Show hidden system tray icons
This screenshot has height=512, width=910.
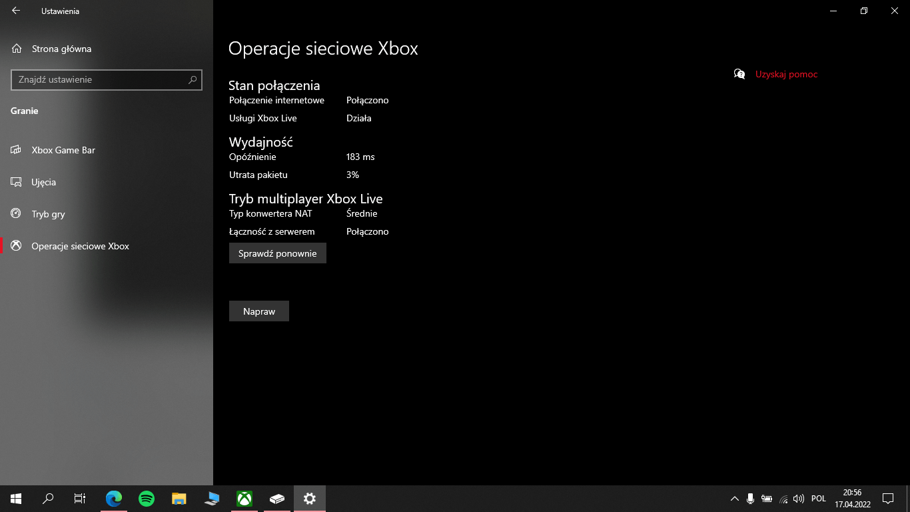pyautogui.click(x=735, y=499)
